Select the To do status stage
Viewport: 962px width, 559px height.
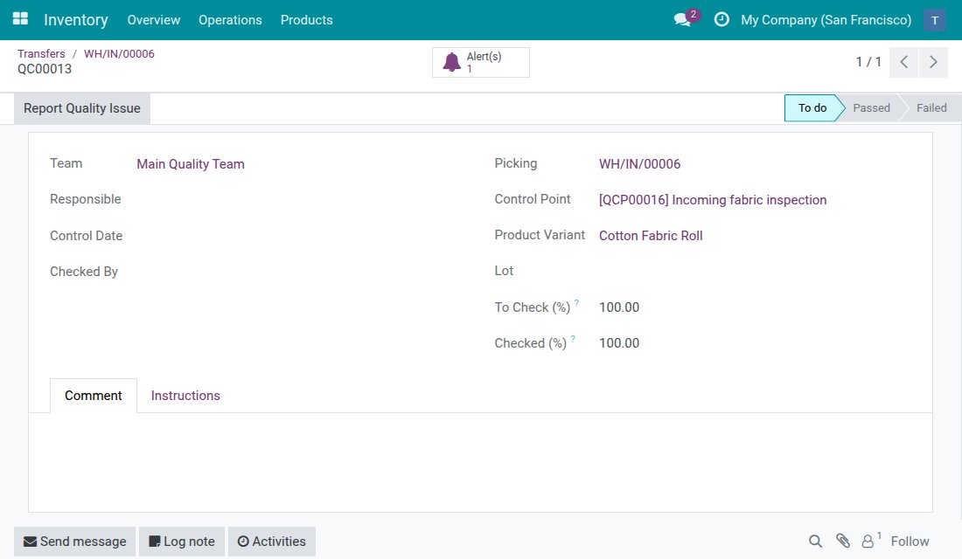pos(812,108)
